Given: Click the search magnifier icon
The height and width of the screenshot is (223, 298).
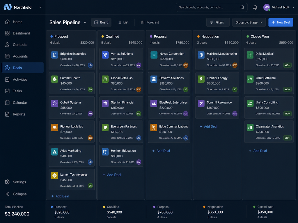Looking at the screenshot, I should click(x=242, y=7).
